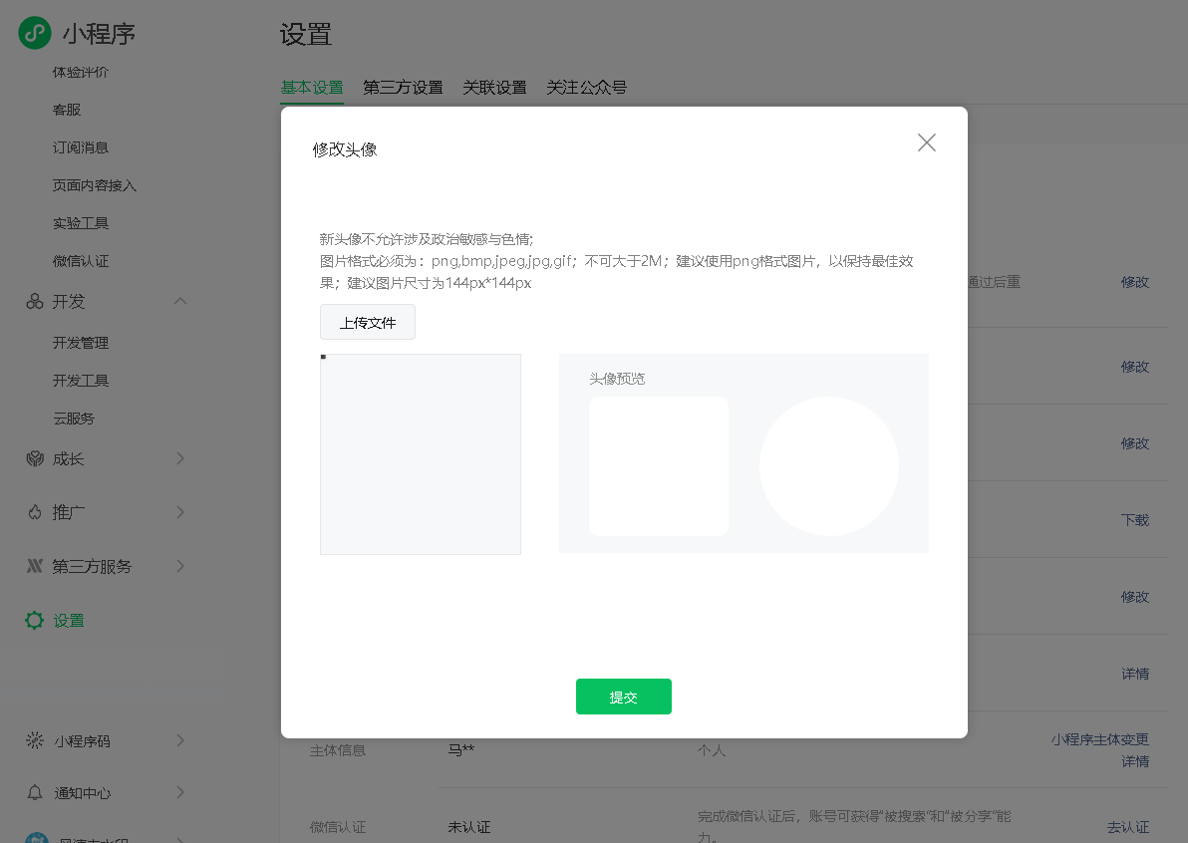
Task: Open 实验工具 in the sidebar
Action: [81, 223]
